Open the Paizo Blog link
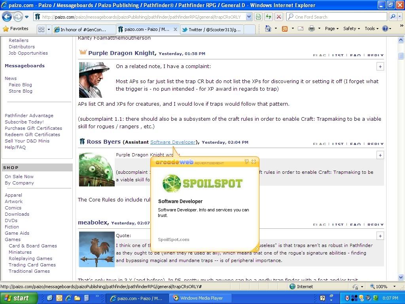Image resolution: width=405 pixels, height=304 pixels. (x=20, y=85)
